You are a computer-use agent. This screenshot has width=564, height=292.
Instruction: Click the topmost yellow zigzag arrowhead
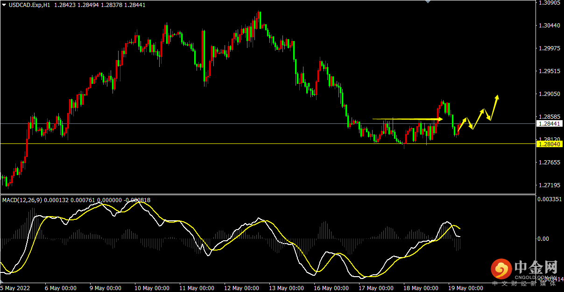498,97
